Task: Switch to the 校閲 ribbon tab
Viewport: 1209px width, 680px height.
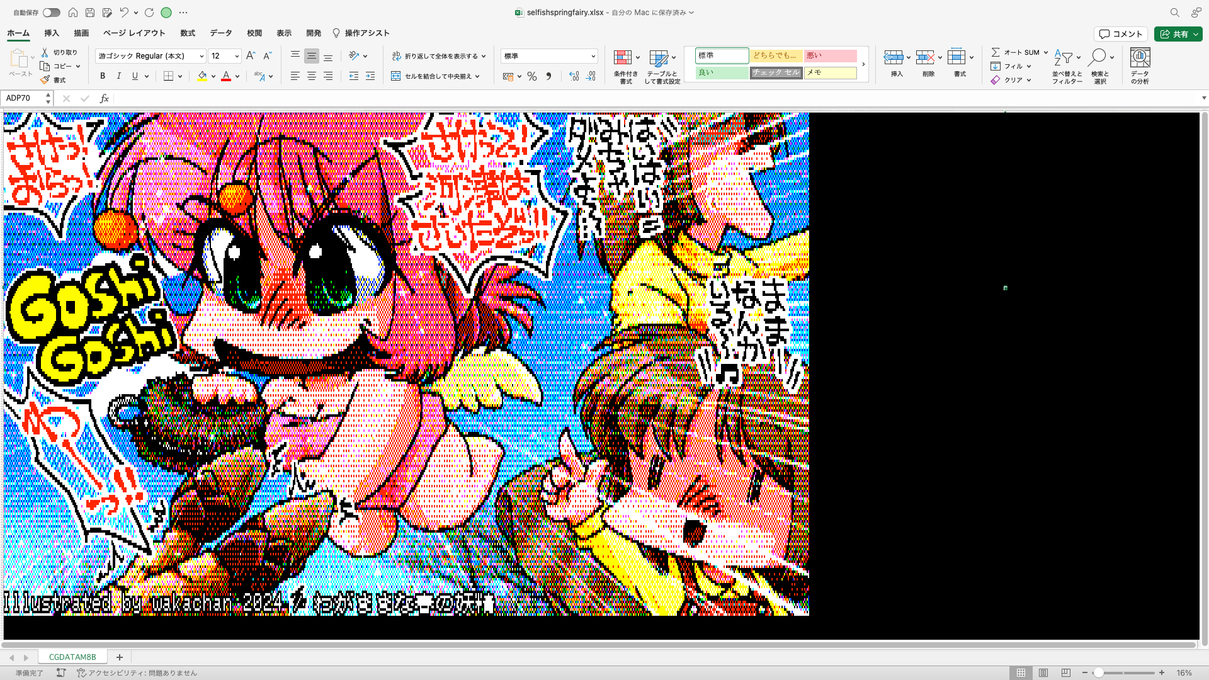Action: 254,33
